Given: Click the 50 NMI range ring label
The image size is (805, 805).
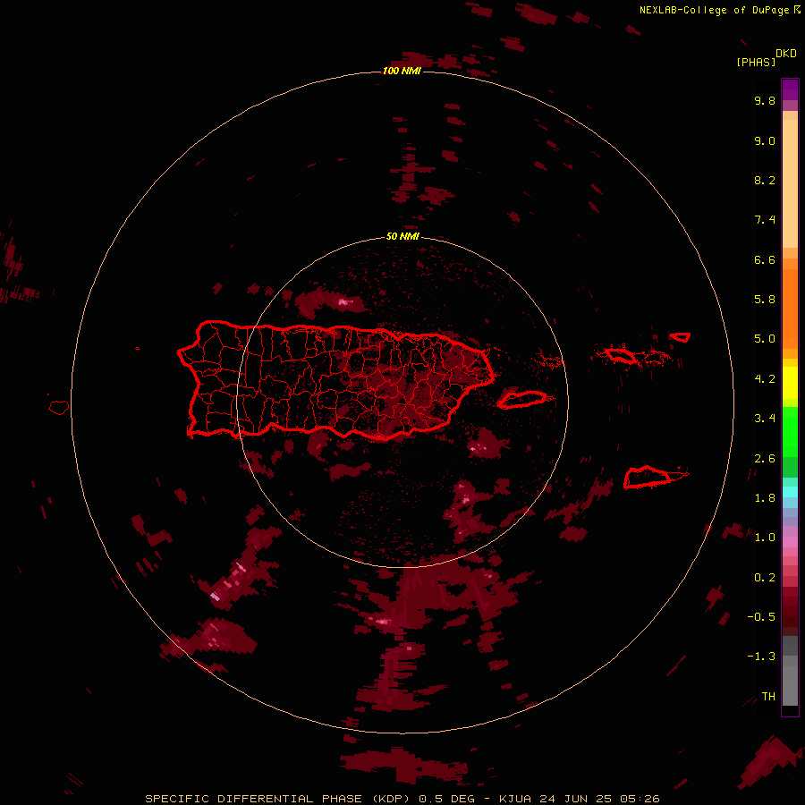Looking at the screenshot, I should (x=402, y=236).
